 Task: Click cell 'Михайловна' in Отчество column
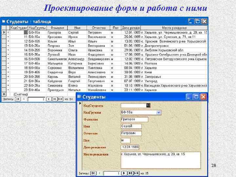coord(99,90)
